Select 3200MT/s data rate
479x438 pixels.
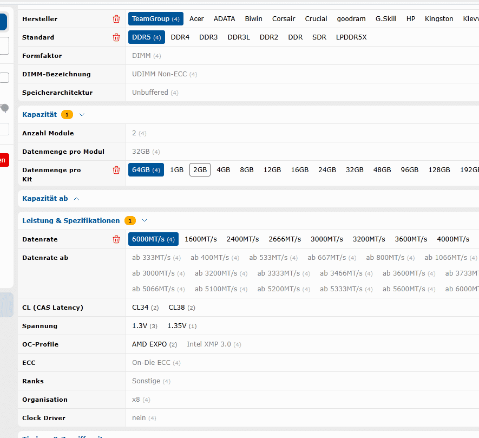(x=369, y=239)
